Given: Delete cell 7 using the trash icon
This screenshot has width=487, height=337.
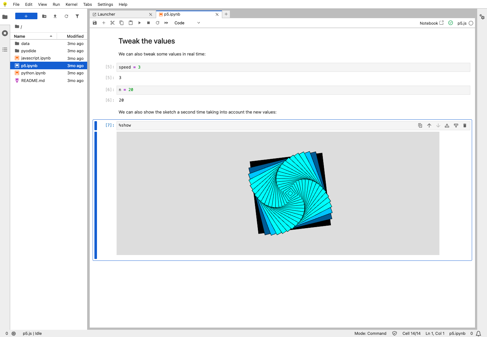Looking at the screenshot, I should [465, 126].
